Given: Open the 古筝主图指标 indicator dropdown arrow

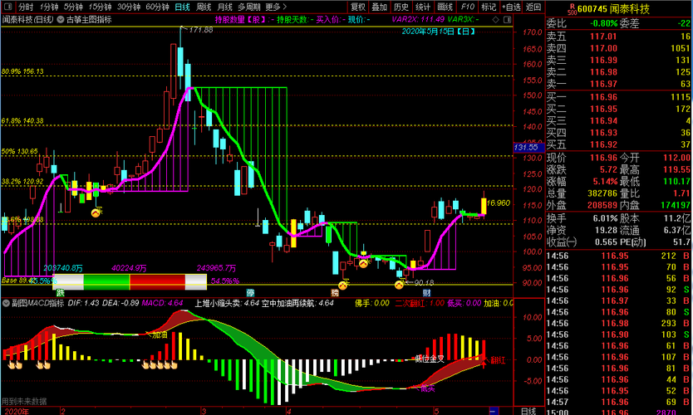Looking at the screenshot, I should (60, 19).
